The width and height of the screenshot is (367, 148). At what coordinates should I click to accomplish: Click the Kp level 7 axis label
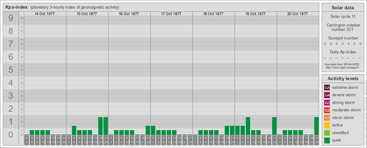[11, 44]
